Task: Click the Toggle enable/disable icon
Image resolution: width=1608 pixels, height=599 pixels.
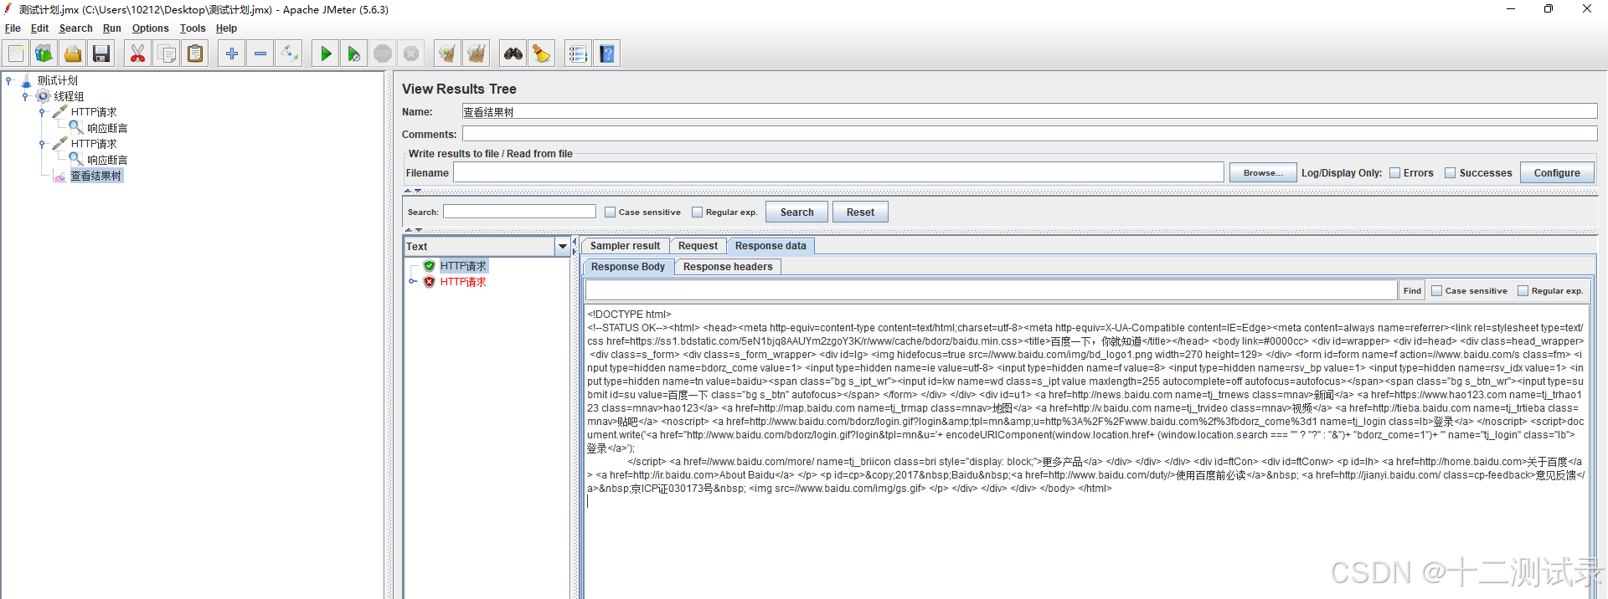Action: pyautogui.click(x=289, y=54)
